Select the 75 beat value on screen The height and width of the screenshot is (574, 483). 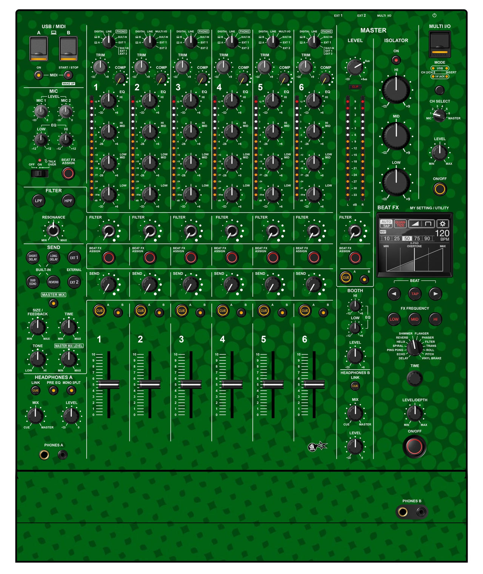click(417, 238)
